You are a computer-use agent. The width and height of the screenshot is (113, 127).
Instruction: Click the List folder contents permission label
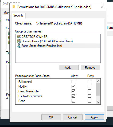click(30, 96)
